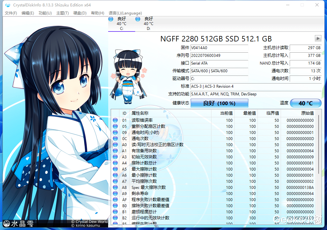Click the CrystalDiskInfo app icon in title bar

(8, 5)
